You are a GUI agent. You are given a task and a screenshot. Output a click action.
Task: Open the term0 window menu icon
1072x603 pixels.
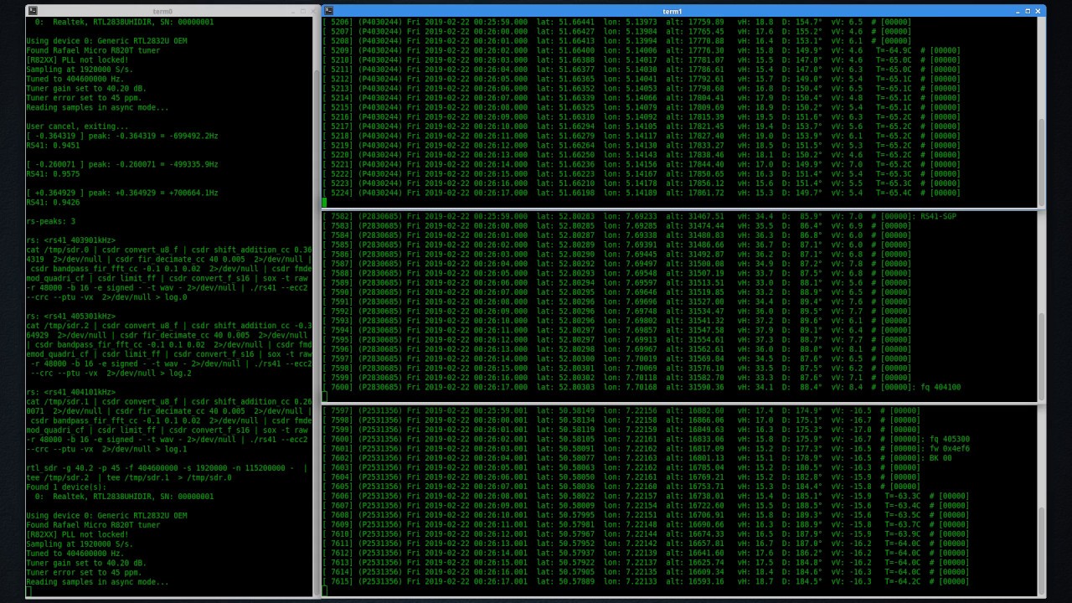click(x=33, y=11)
